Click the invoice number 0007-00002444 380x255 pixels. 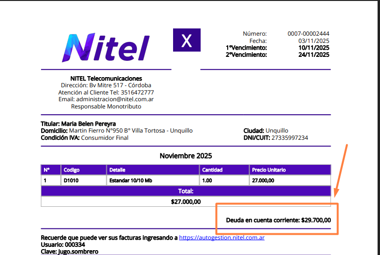click(308, 34)
